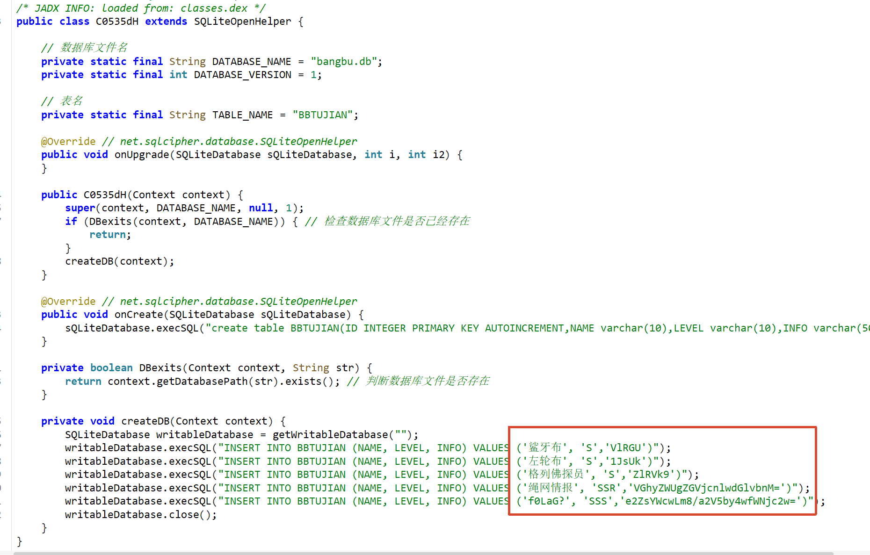Screen dimensions: 870x555
Task: Click the onUpgrade method name
Action: coord(142,155)
